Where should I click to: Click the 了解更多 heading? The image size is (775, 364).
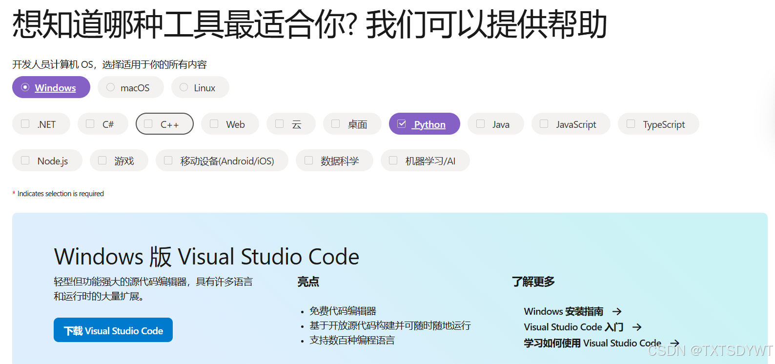point(533,282)
